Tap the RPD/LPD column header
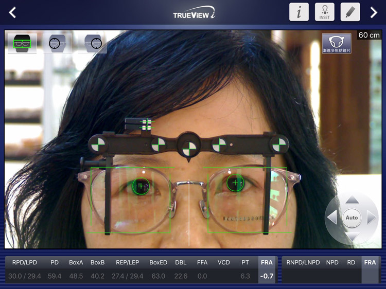This screenshot has height=289, width=386. click(x=24, y=263)
